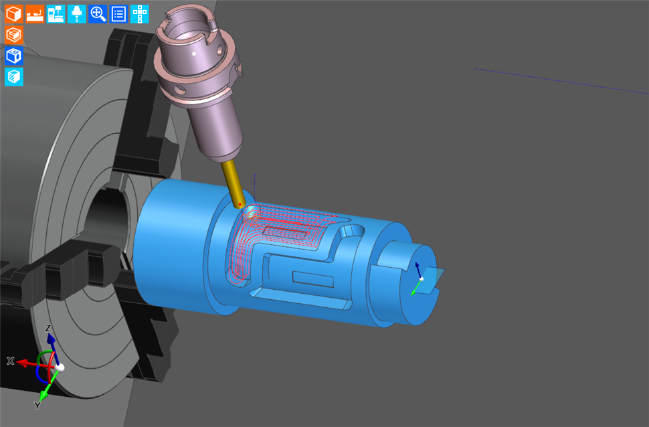Click the white sphere on the orientation triad

click(58, 367)
